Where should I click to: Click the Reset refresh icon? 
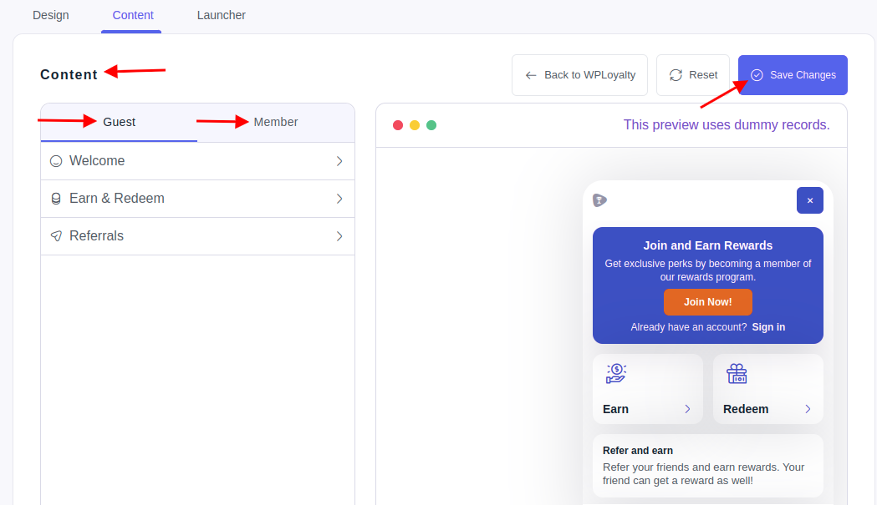click(676, 74)
